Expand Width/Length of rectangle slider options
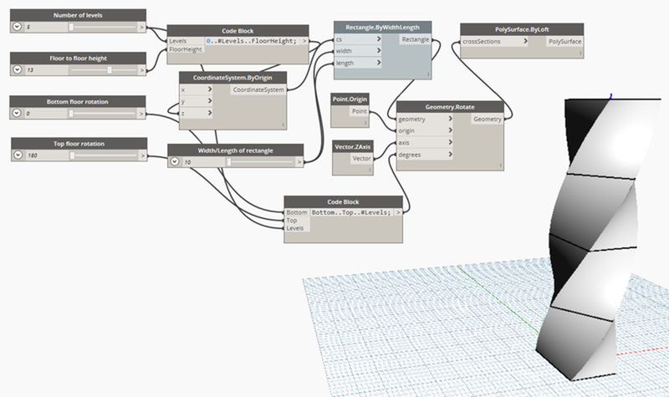 pyautogui.click(x=175, y=161)
